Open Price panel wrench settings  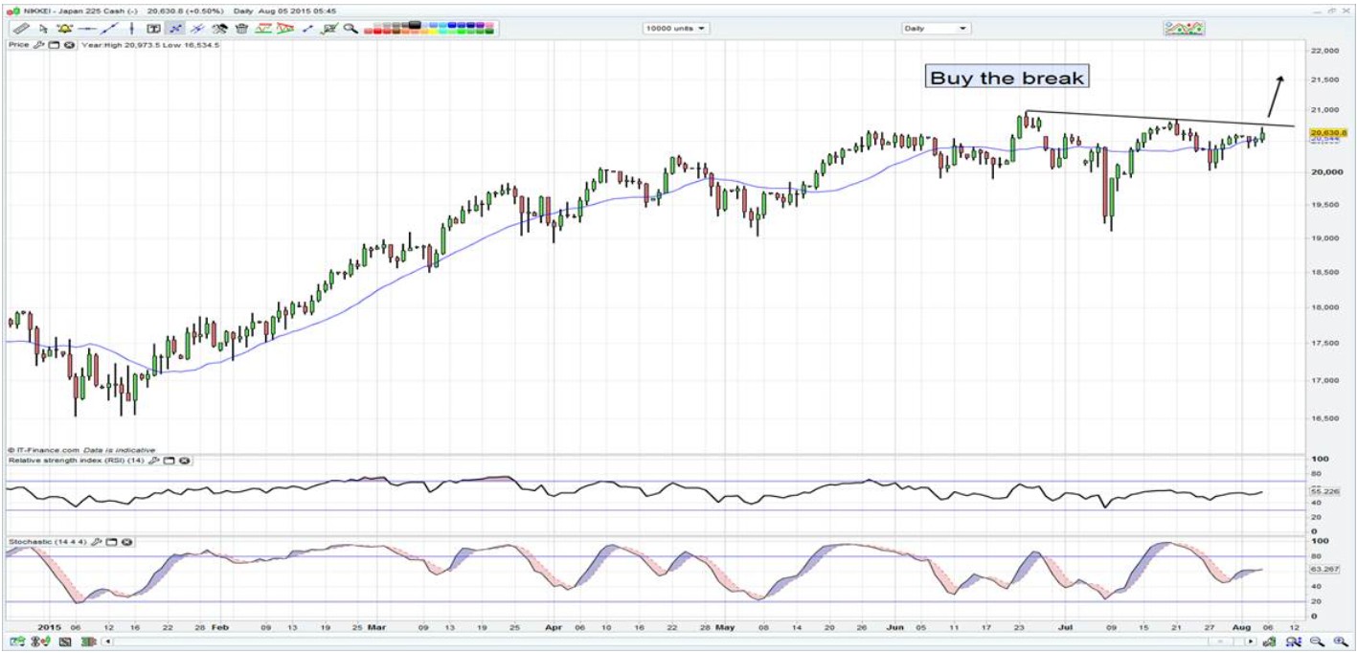pyautogui.click(x=39, y=45)
